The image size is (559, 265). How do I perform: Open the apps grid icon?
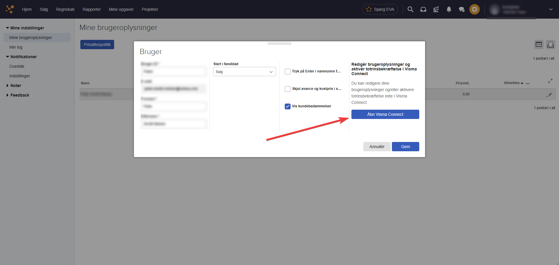click(x=436, y=9)
